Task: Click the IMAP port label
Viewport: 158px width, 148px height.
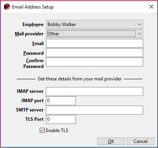Action: tap(32, 101)
